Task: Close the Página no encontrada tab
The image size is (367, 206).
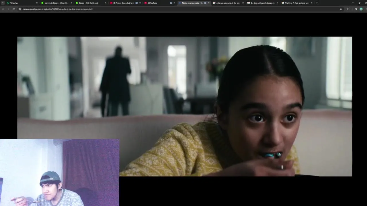Action: (209, 3)
